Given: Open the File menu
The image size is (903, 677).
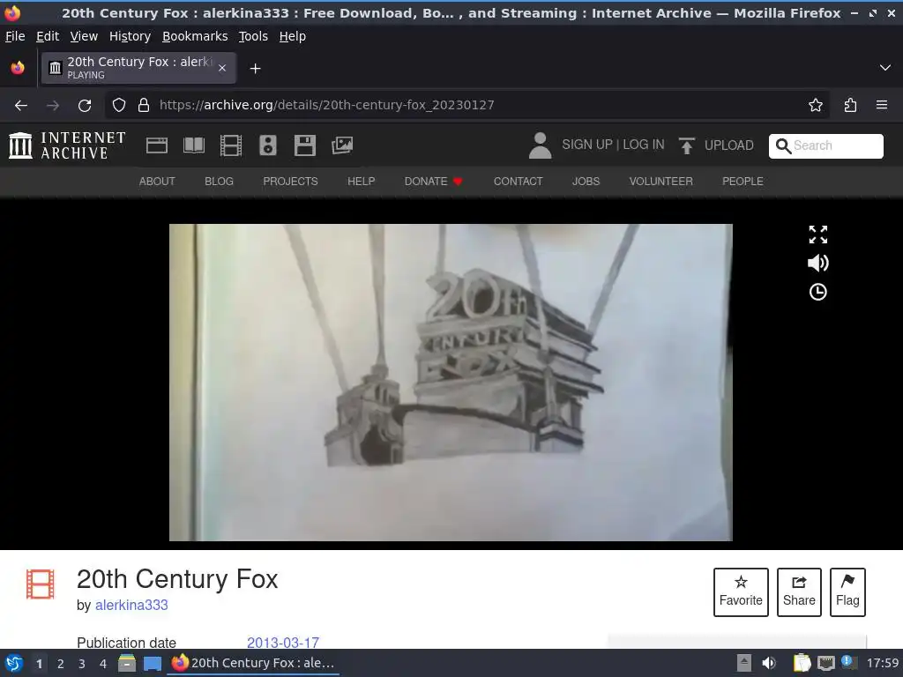Looking at the screenshot, I should 15,36.
